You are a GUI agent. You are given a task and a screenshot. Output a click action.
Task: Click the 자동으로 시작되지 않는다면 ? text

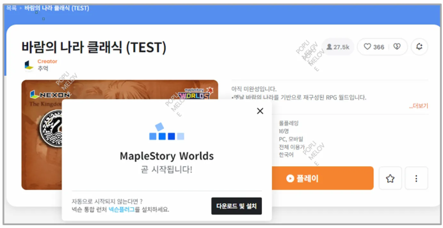click(107, 201)
